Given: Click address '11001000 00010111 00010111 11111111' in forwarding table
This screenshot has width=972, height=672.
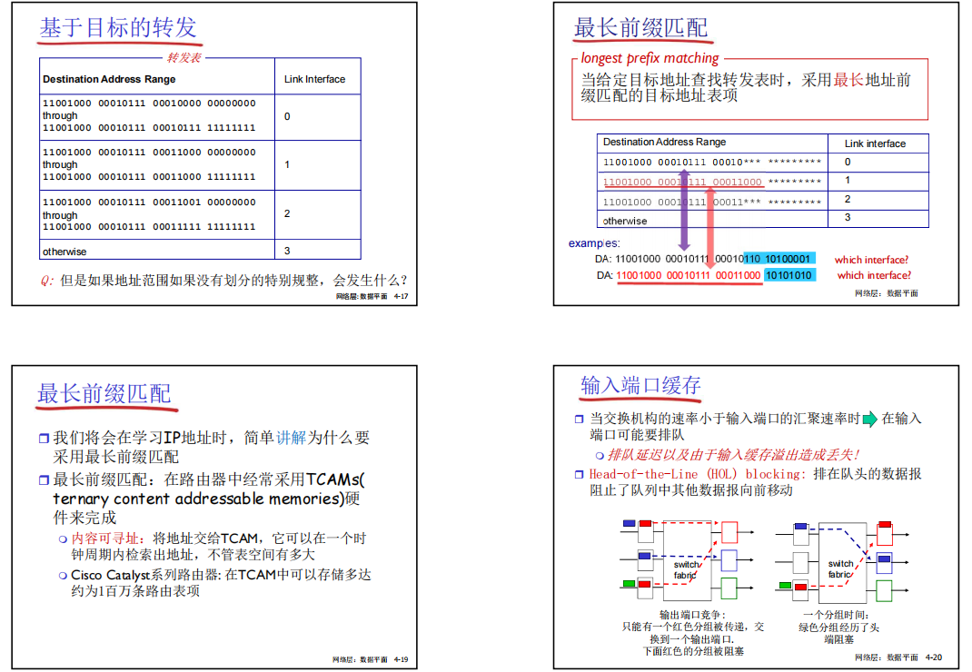Looking at the screenshot, I should tap(149, 128).
